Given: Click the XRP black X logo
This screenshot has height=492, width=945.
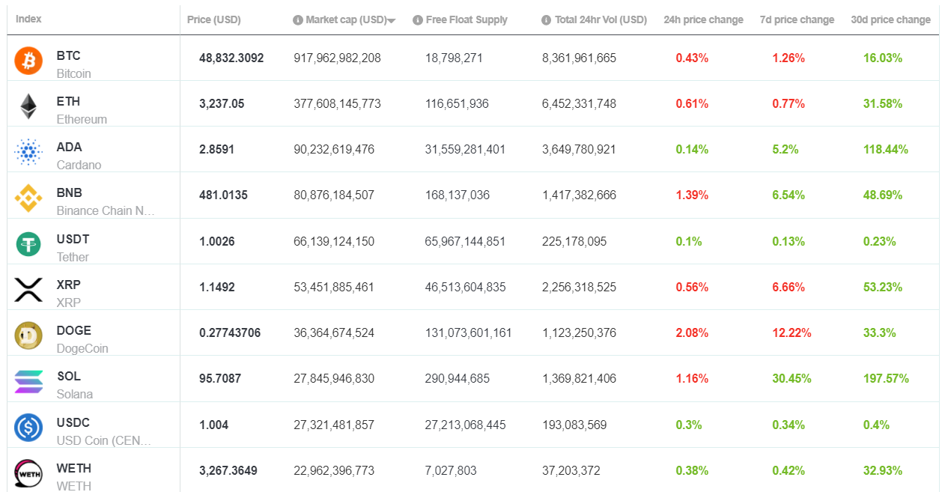Looking at the screenshot, I should 28,290.
